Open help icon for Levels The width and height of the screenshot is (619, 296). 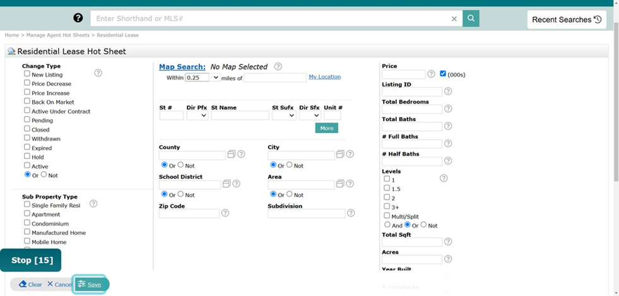pyautogui.click(x=444, y=178)
